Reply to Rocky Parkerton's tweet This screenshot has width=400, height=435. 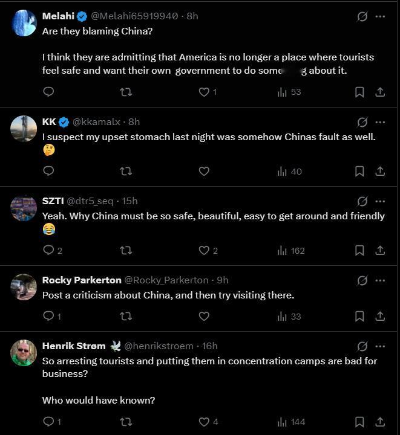(x=49, y=316)
